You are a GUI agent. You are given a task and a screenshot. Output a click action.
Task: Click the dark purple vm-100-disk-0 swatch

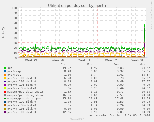tap(5, 112)
